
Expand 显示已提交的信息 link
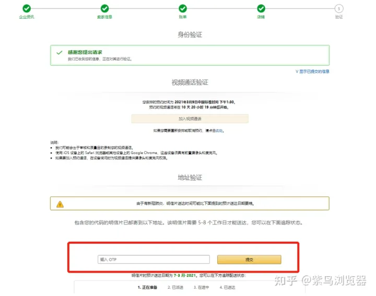(312, 72)
